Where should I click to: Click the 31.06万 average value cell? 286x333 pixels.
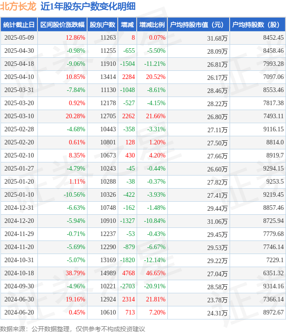click(217, 222)
